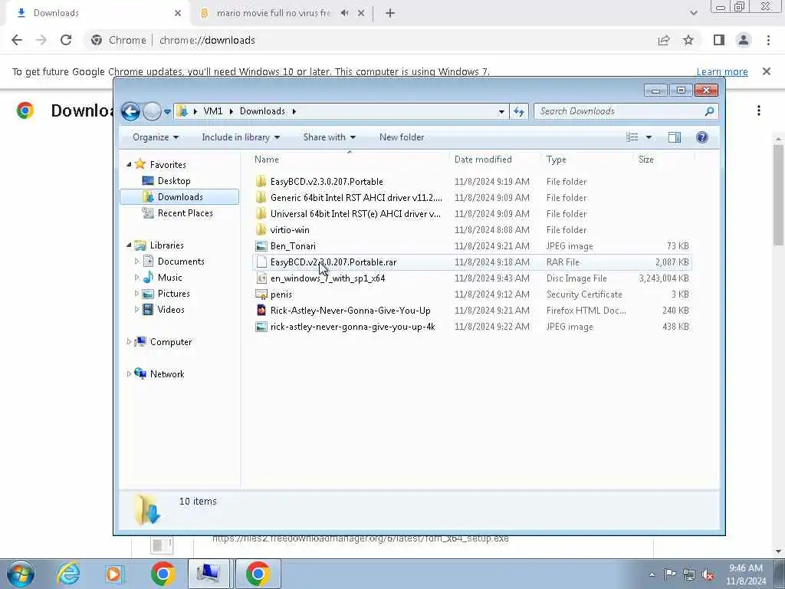Select Downloads in the navigation pane
Viewport: 785px width, 589px height.
(179, 197)
